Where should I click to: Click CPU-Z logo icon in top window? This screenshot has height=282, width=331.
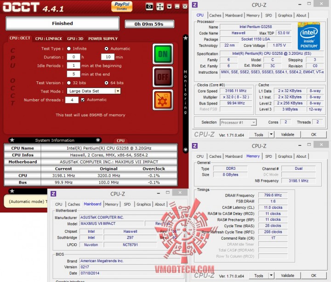pos(194,5)
